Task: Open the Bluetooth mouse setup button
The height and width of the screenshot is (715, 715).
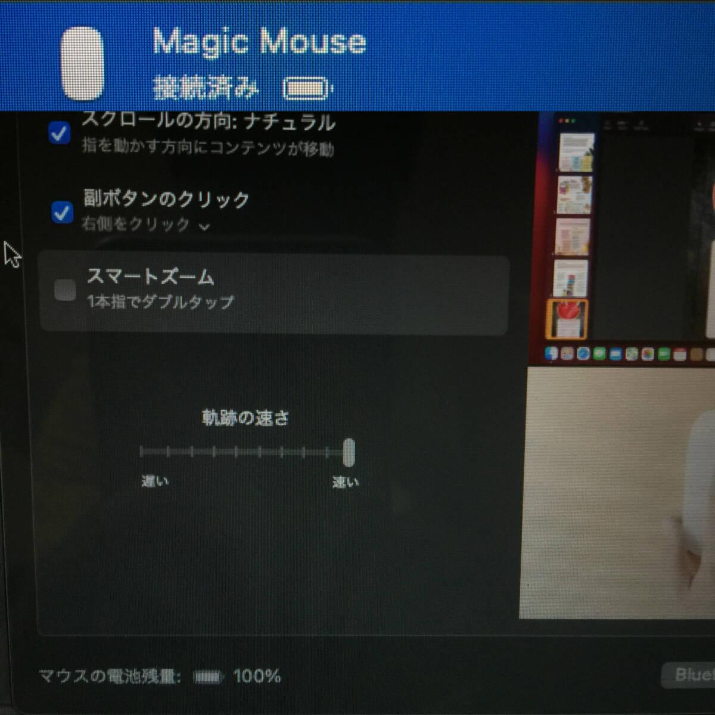Action: 688,675
